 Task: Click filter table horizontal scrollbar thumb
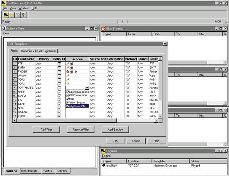(x=67, y=120)
